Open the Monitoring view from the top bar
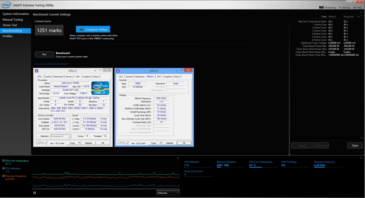The width and height of the screenshot is (365, 198). click(328, 7)
